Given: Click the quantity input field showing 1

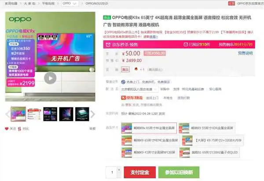Looking at the screenshot, I should 111,172.
